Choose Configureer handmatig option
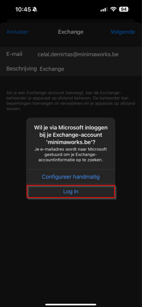Image resolution: width=142 pixels, height=307 pixels. pos(71,177)
